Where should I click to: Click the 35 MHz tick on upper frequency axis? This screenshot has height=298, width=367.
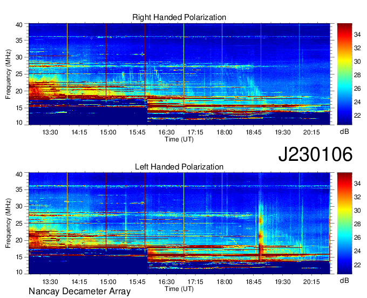tap(19, 40)
